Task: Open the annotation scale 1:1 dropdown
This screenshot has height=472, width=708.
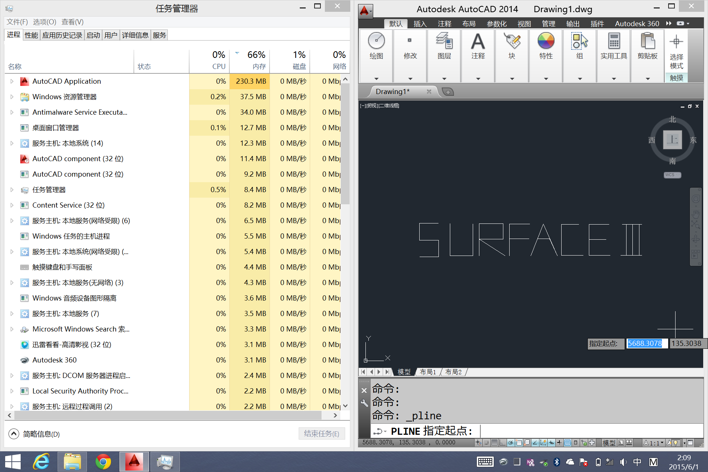Action: pyautogui.click(x=653, y=443)
